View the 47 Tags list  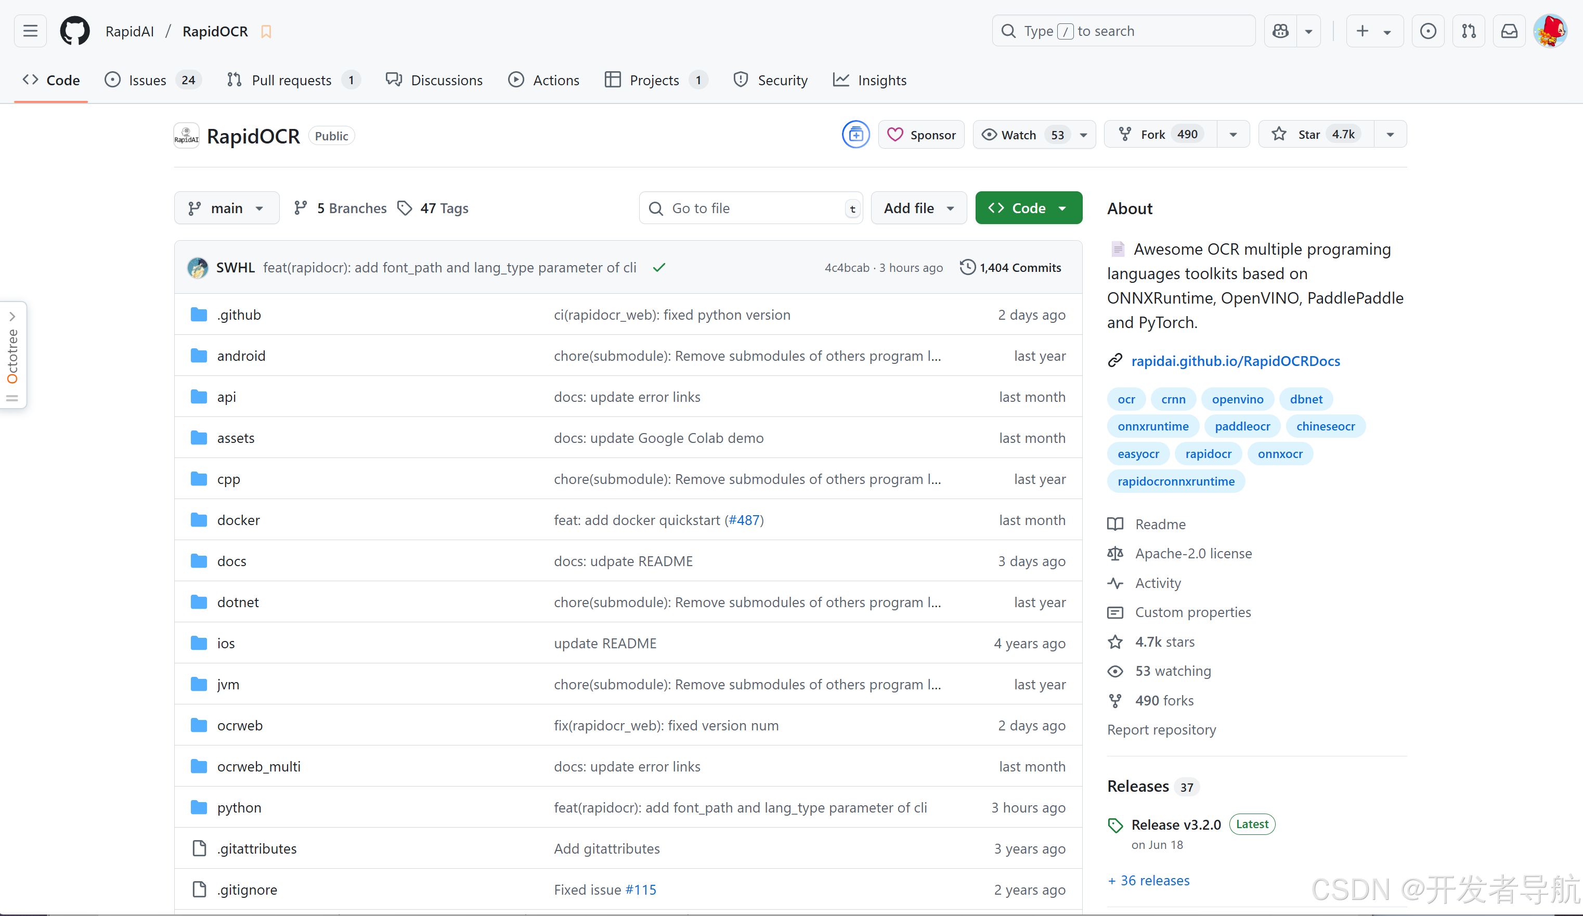[x=433, y=208]
